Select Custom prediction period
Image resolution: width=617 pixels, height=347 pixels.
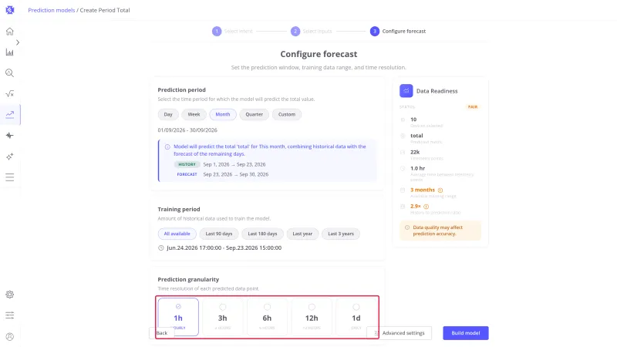(x=287, y=114)
